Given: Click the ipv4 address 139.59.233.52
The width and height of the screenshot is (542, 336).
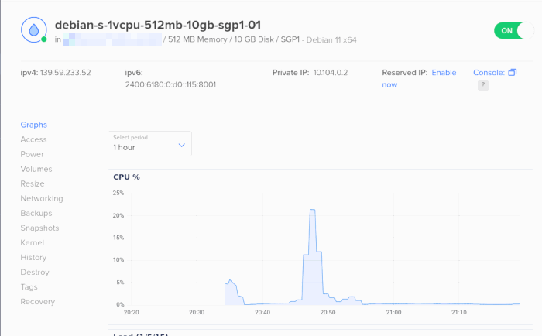Looking at the screenshot, I should [65, 73].
